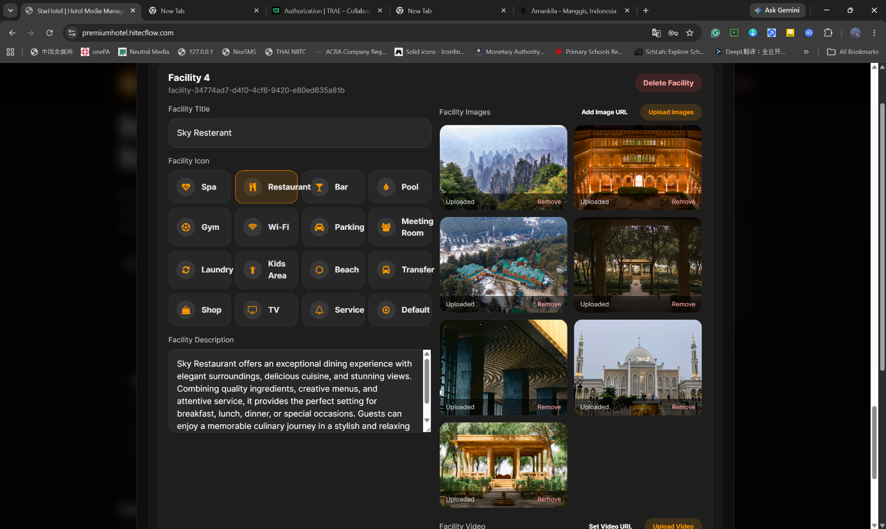Screen dimensions: 886x529
Task: Select the Meeting Room icon
Action: coord(400,227)
